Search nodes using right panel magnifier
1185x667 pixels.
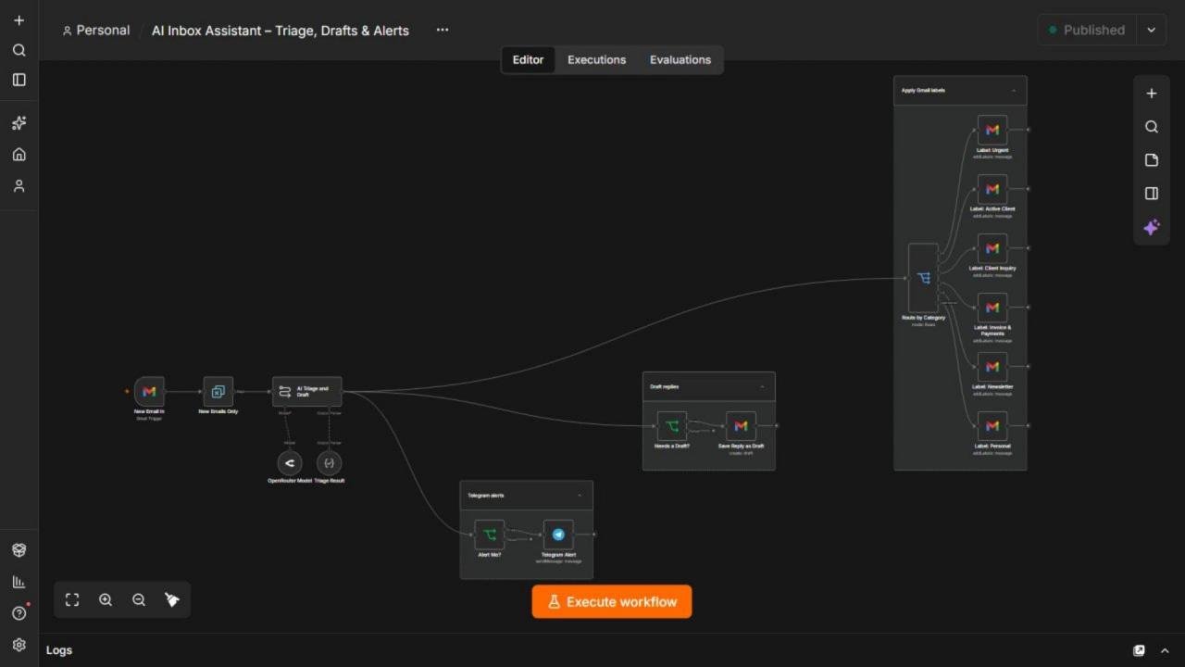(1152, 127)
